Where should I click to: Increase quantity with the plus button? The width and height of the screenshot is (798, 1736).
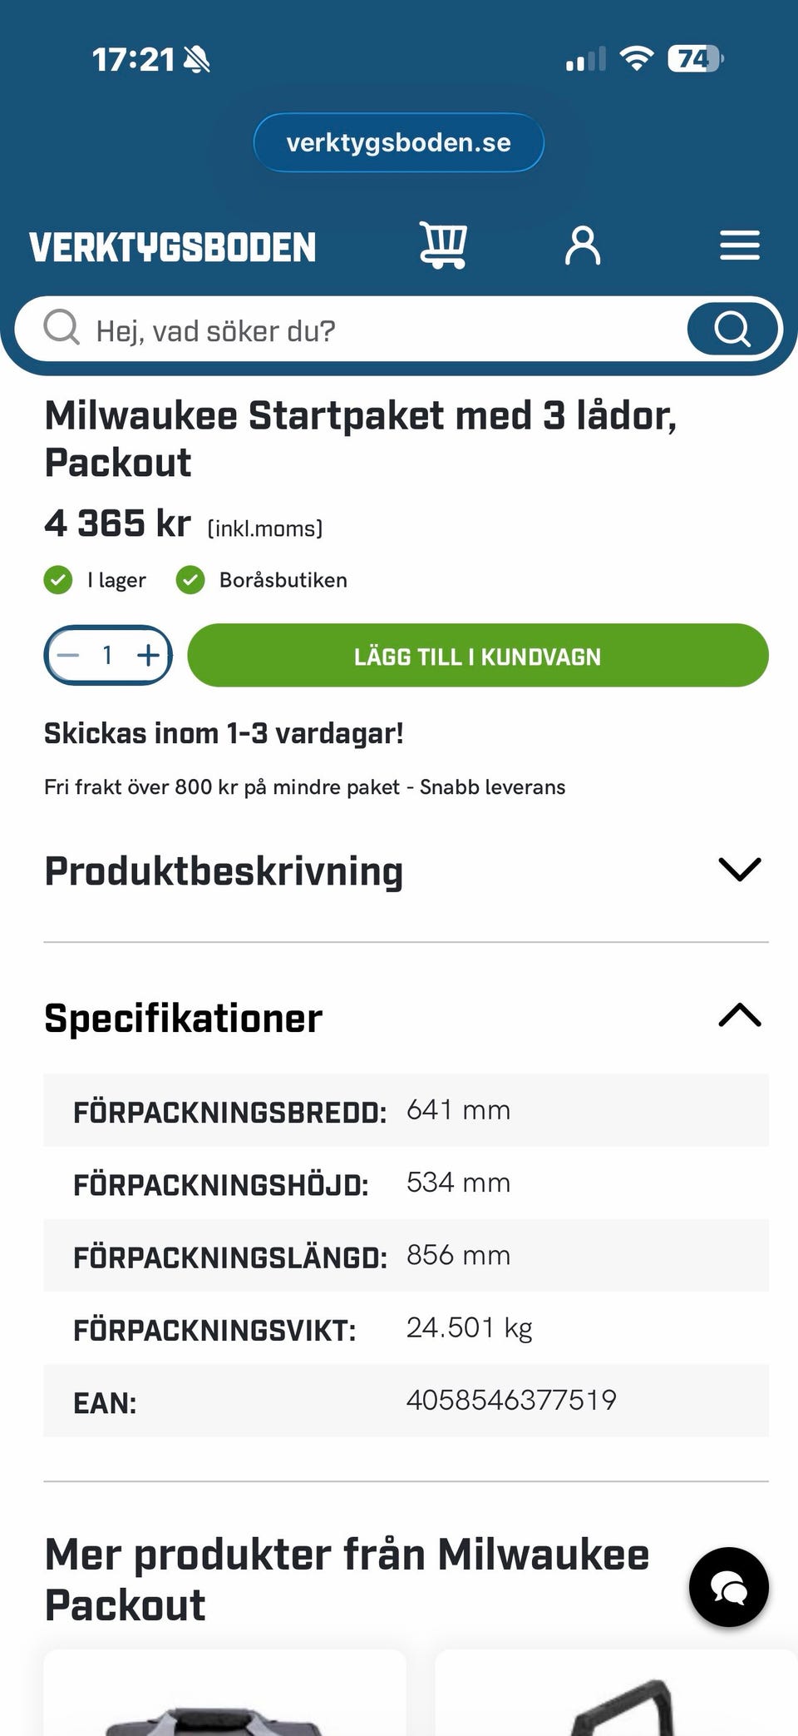149,656
